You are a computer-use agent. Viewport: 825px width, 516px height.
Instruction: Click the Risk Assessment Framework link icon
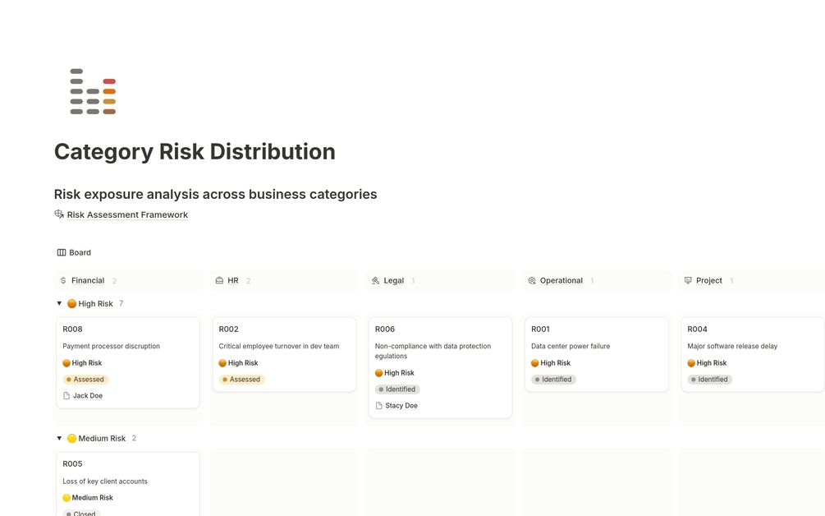(x=59, y=214)
